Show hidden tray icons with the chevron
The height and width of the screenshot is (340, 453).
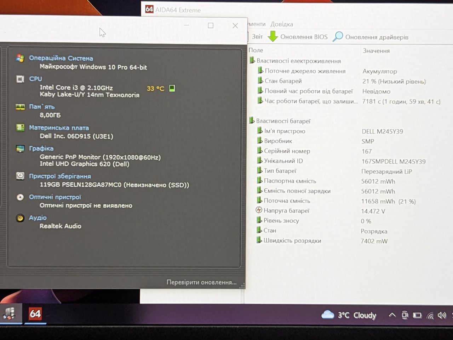(392, 315)
